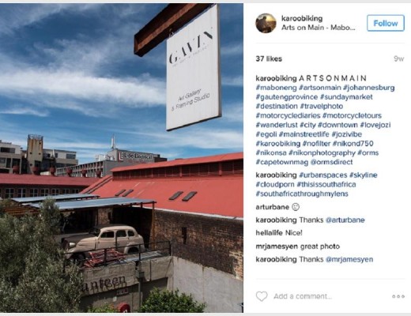Viewport: 411px width, 316px height.
Task: Follow the karoobiking account
Action: click(386, 23)
